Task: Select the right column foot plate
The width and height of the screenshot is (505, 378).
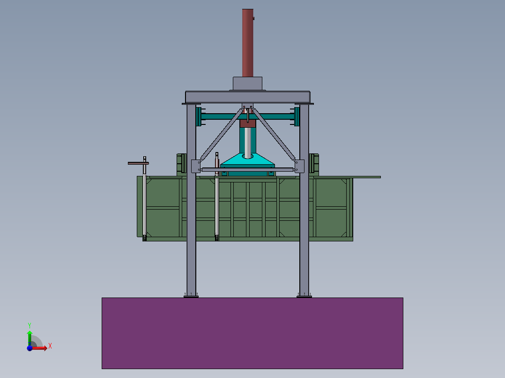Action: [304, 297]
